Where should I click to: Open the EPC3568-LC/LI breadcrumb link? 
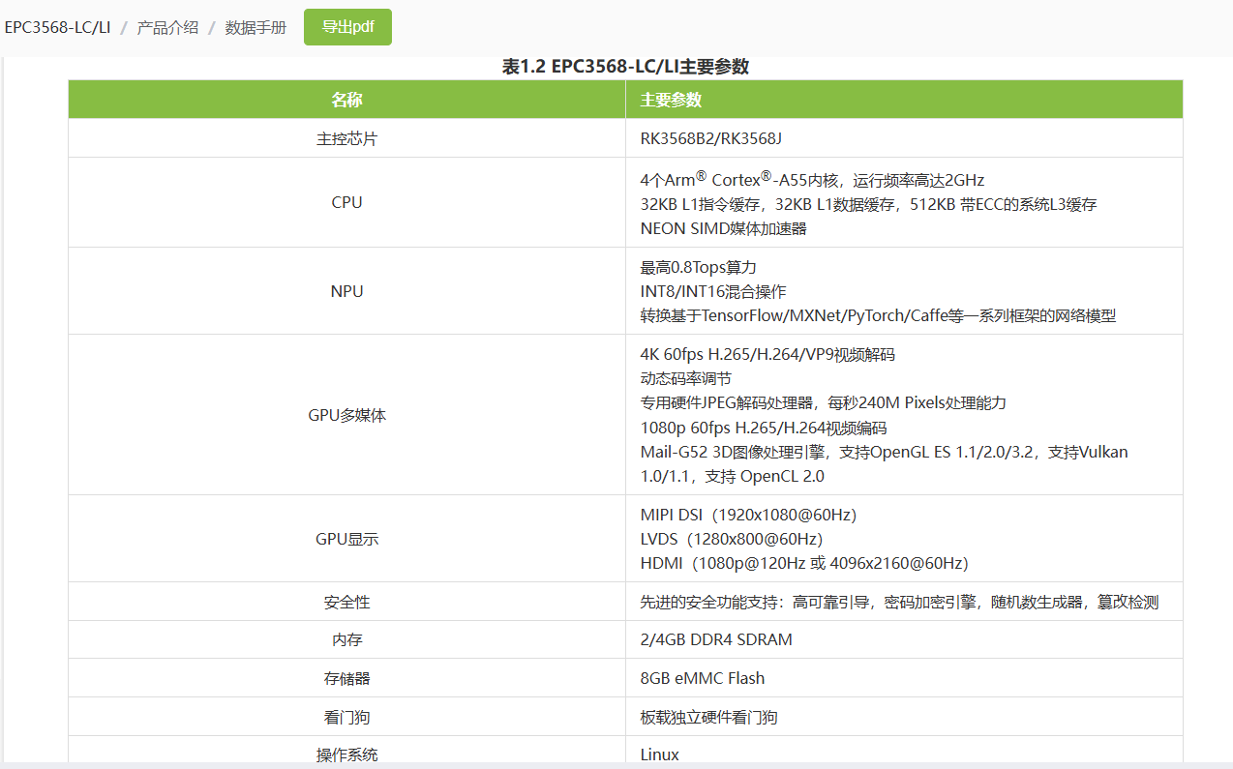[57, 27]
